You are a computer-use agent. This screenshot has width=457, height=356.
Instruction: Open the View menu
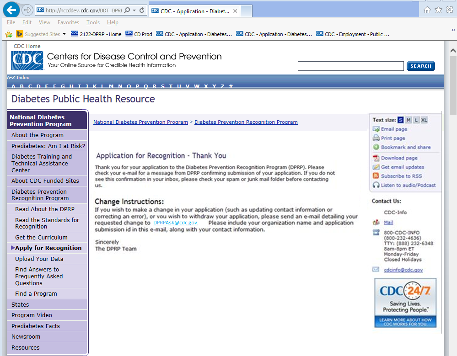[44, 22]
